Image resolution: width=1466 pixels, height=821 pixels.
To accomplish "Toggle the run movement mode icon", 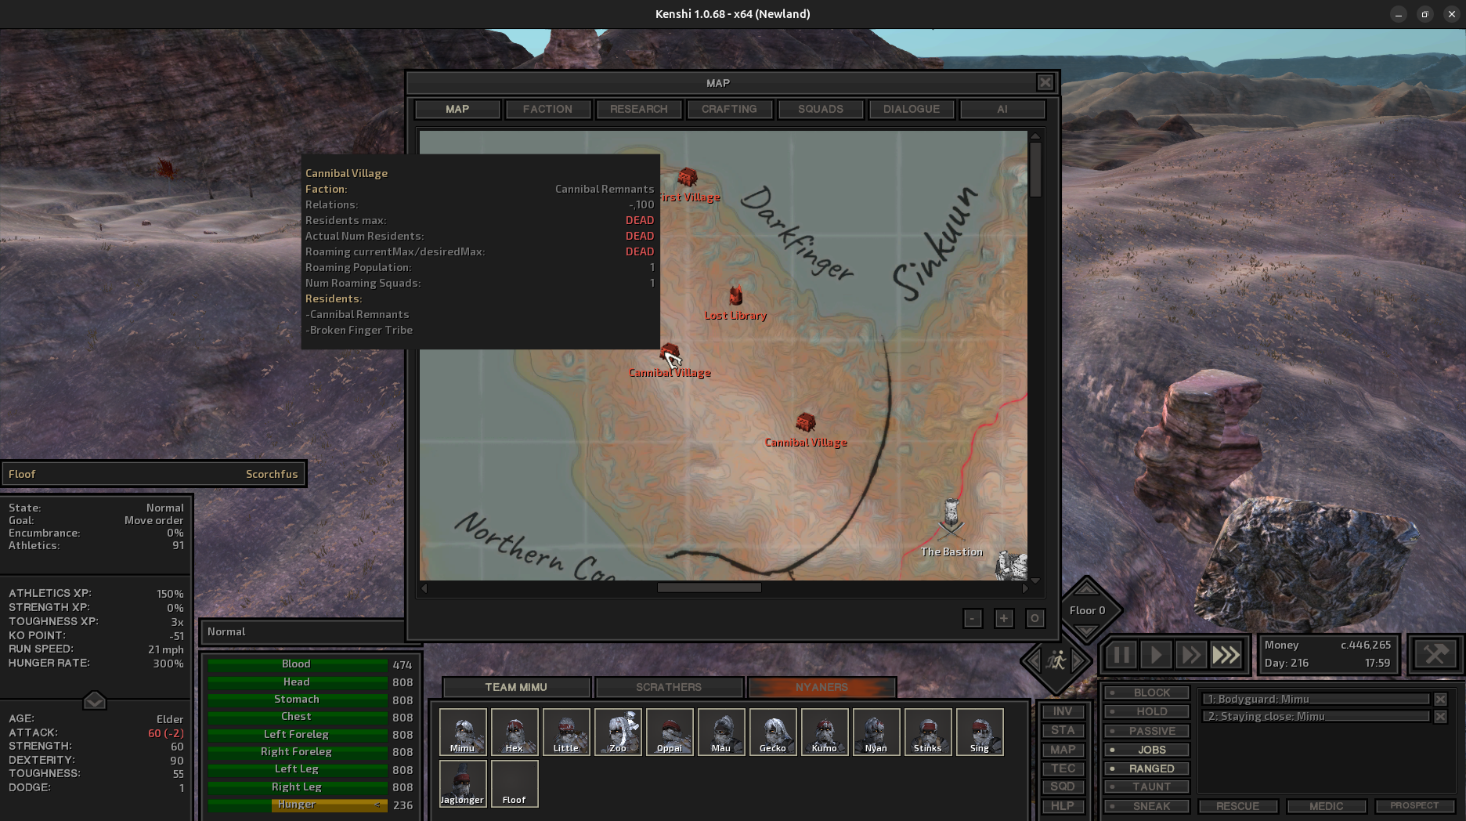I will 1056,661.
